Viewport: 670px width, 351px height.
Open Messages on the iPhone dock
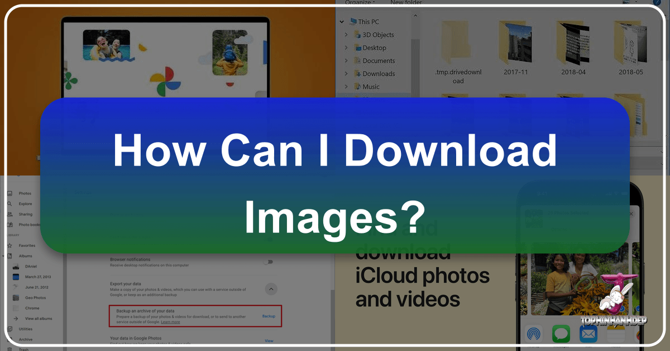pos(561,334)
